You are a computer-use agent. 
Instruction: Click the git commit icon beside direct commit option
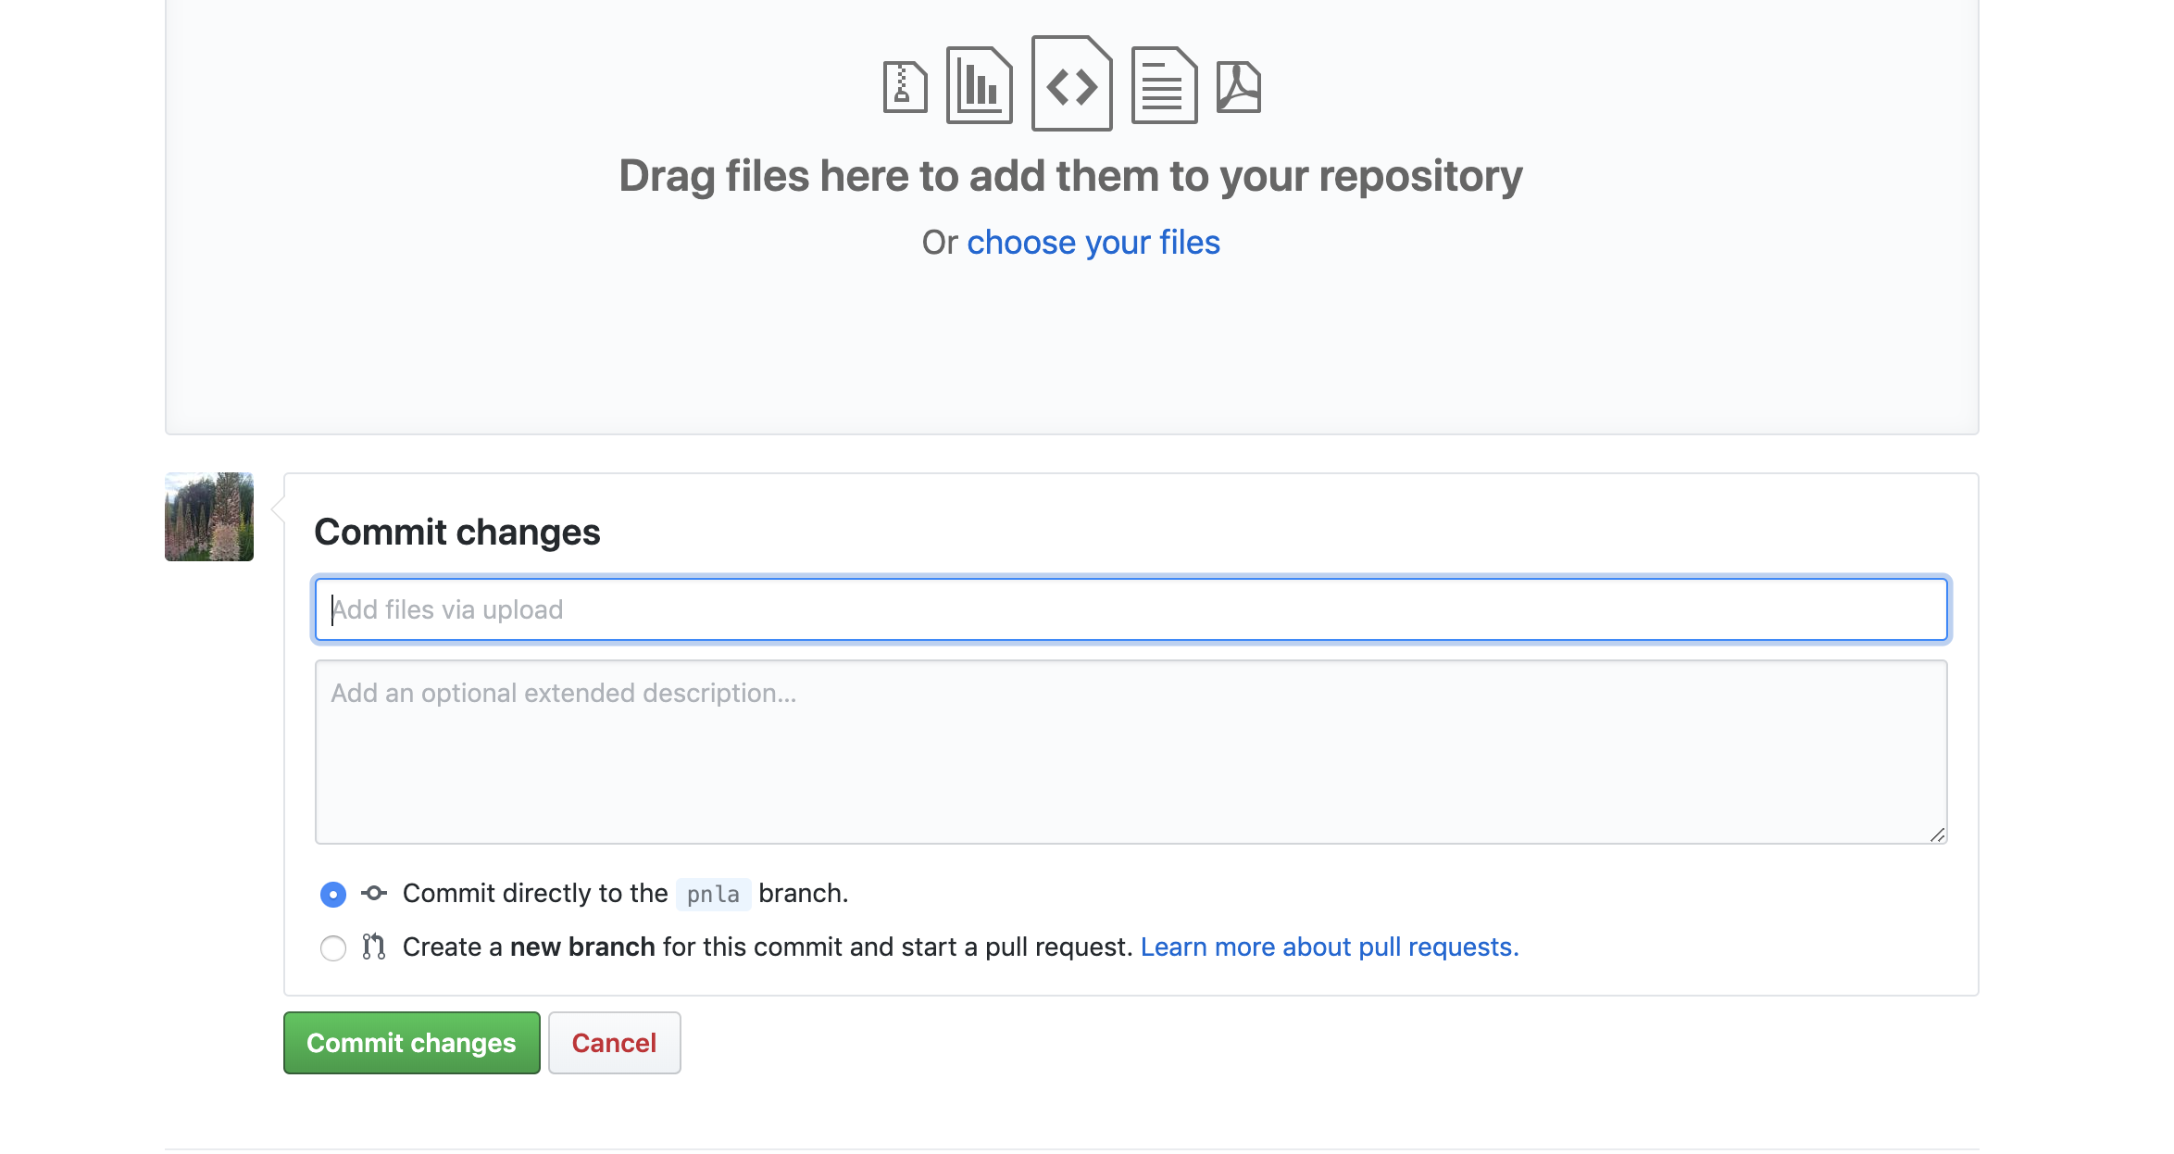[374, 894]
